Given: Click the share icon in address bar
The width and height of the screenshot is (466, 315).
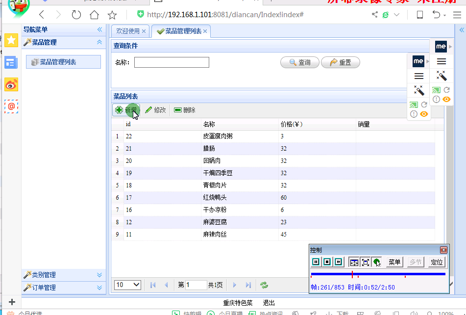Looking at the screenshot, I should (375, 14).
